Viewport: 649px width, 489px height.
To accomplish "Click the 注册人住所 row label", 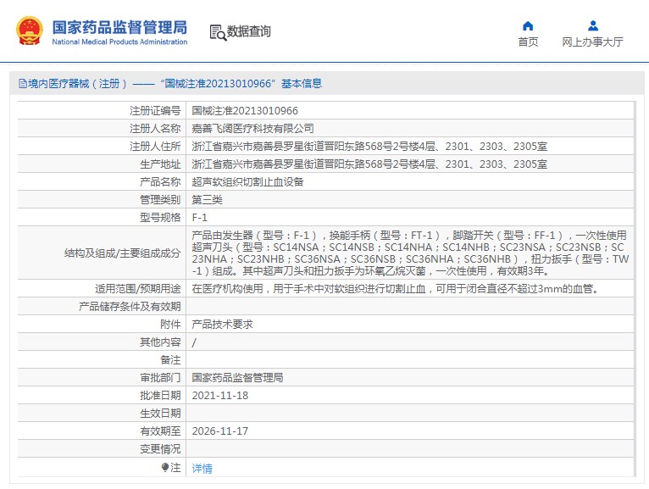I will [x=155, y=146].
